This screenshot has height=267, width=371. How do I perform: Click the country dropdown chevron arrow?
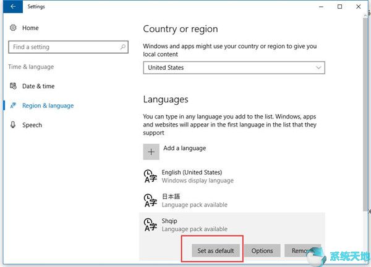point(318,68)
